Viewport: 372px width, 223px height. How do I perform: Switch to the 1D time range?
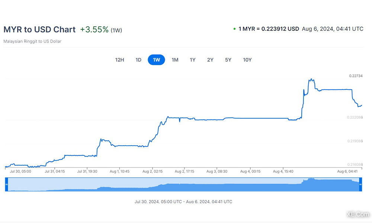[138, 60]
